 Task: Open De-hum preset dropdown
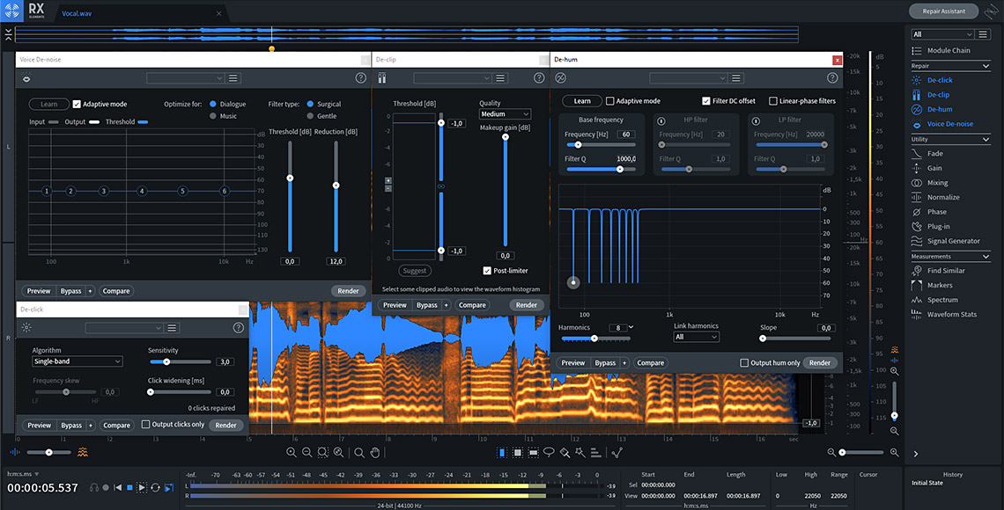[689, 78]
